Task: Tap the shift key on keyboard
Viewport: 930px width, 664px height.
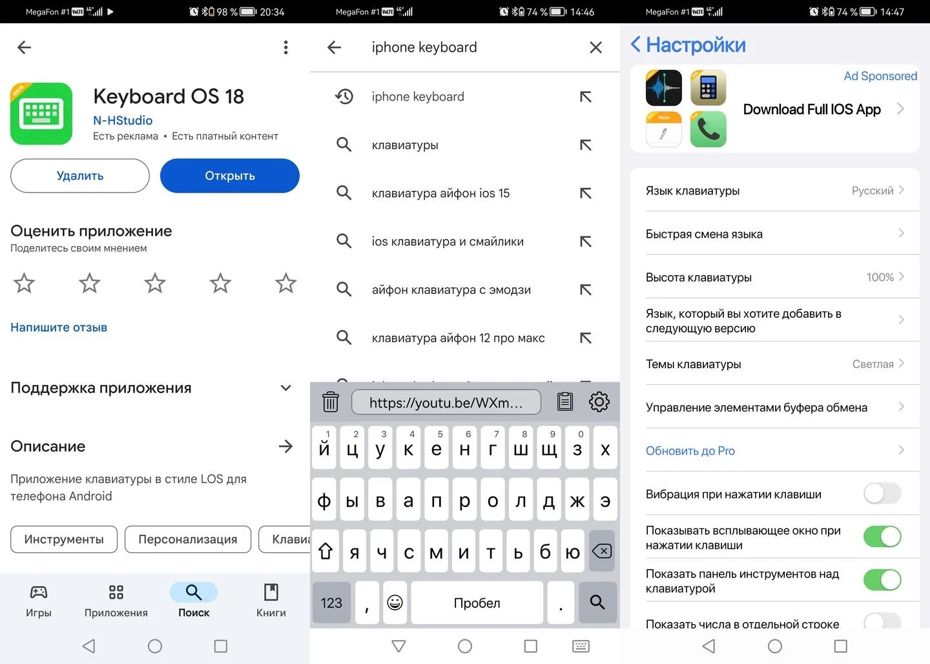Action: tap(325, 551)
